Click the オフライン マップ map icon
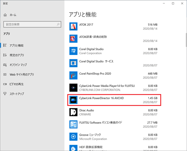This screenshot has width=187, height=151. (x=5, y=65)
